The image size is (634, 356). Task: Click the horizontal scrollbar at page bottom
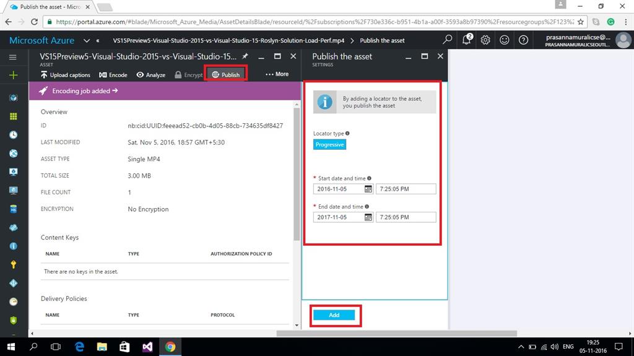(396, 333)
